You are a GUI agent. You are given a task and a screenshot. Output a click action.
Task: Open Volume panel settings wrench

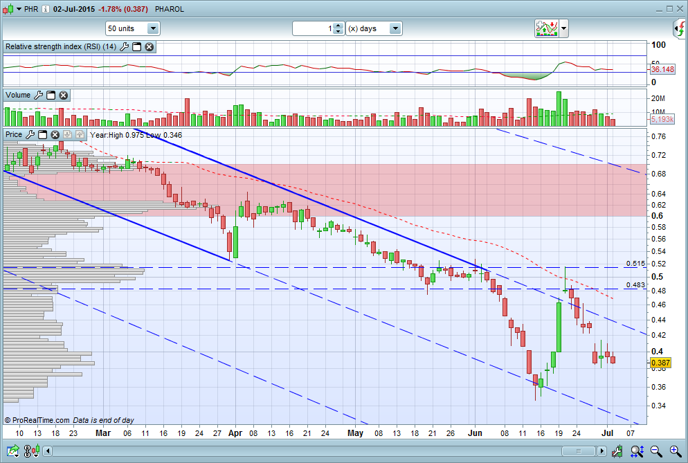[x=38, y=96]
